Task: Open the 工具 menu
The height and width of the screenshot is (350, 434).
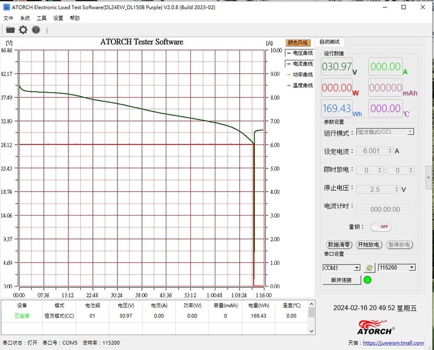Action: [42, 18]
